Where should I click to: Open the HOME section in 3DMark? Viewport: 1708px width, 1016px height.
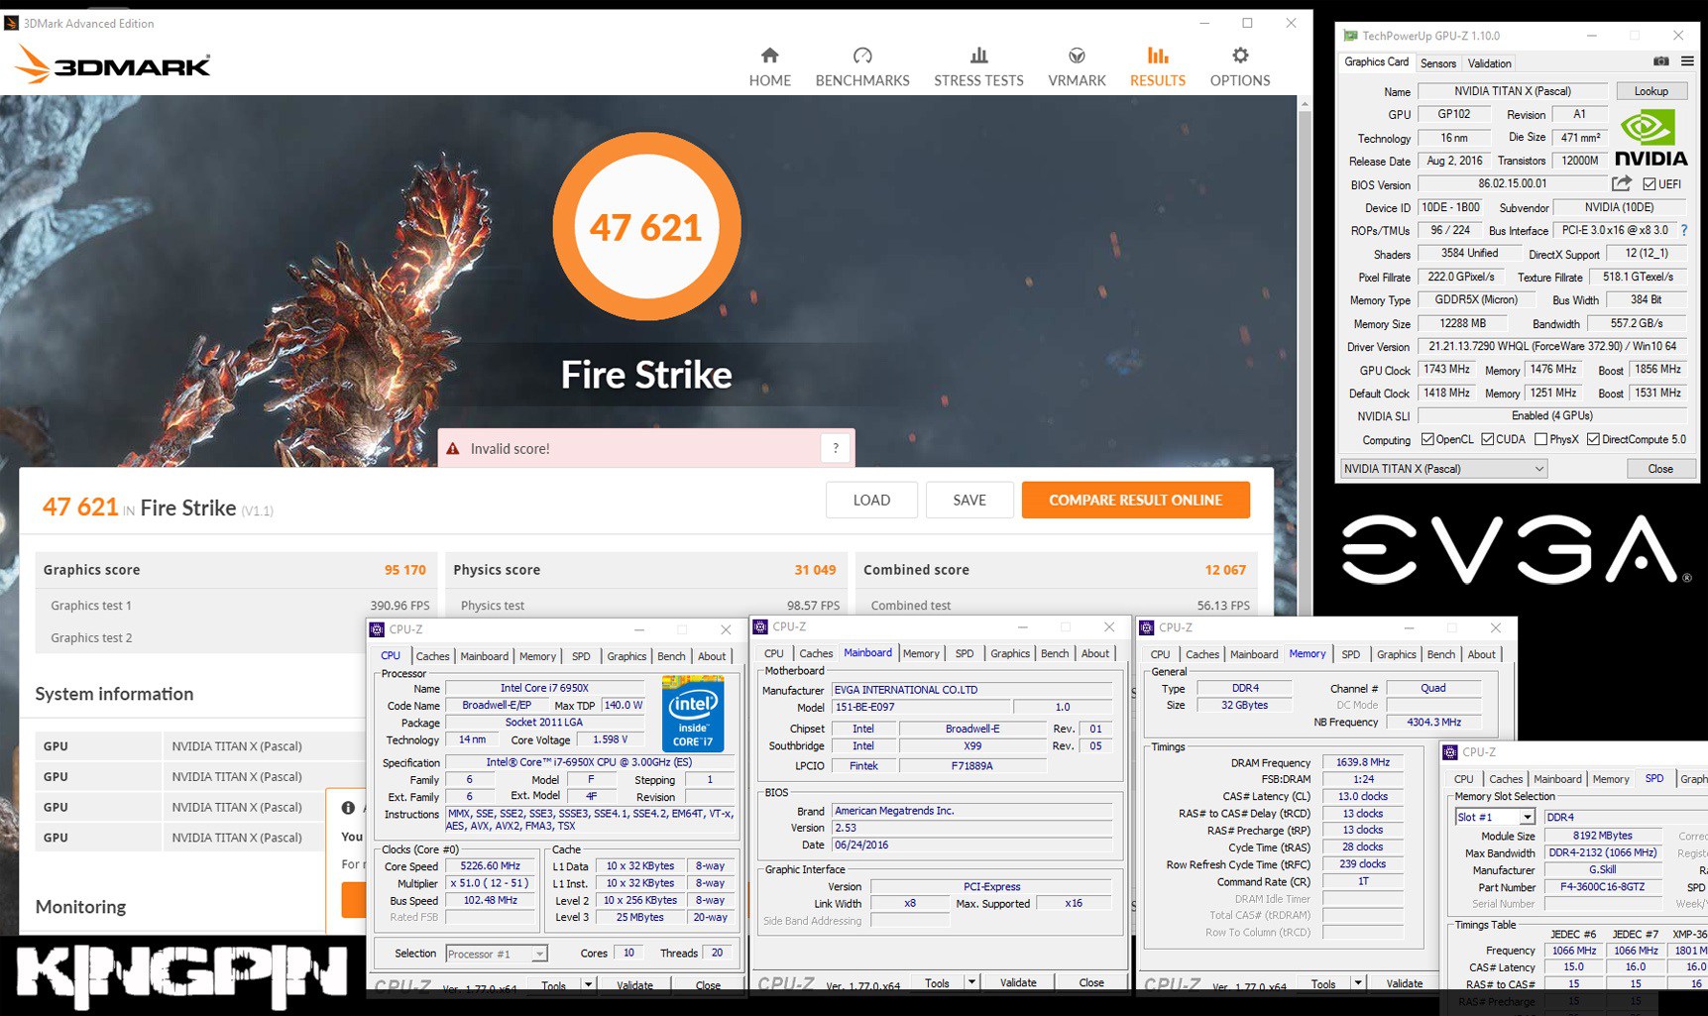(x=769, y=66)
